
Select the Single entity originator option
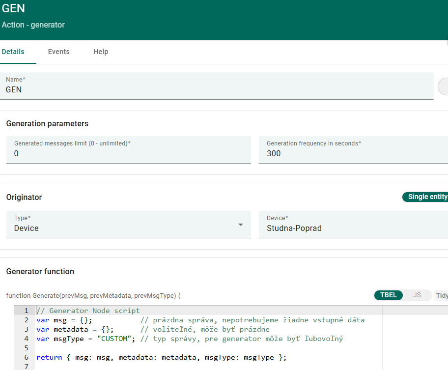tap(425, 197)
